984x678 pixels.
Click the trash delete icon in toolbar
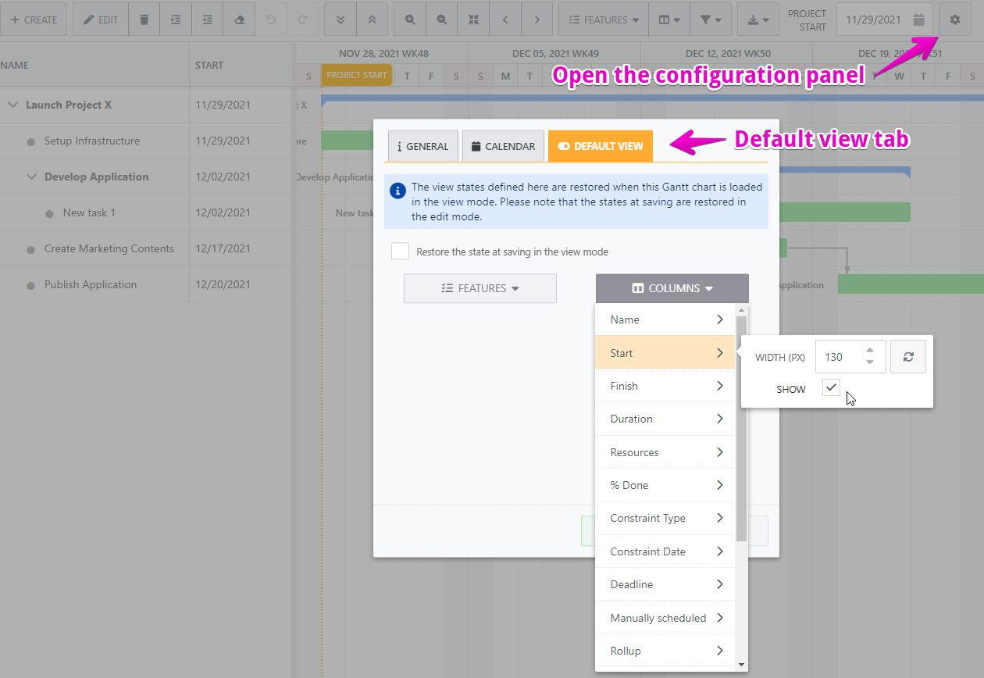[x=144, y=20]
